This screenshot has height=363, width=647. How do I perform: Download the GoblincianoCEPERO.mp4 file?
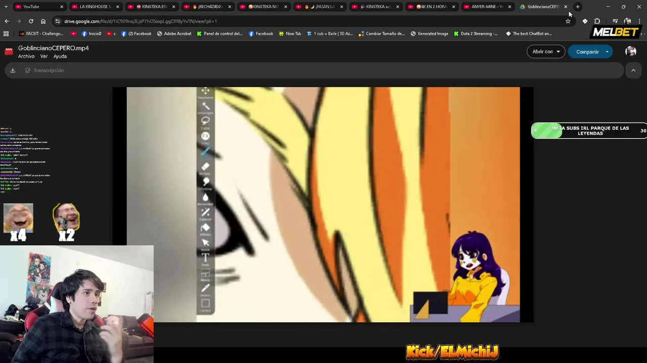[13, 71]
